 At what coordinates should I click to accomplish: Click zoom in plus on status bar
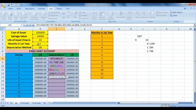click(x=194, y=106)
